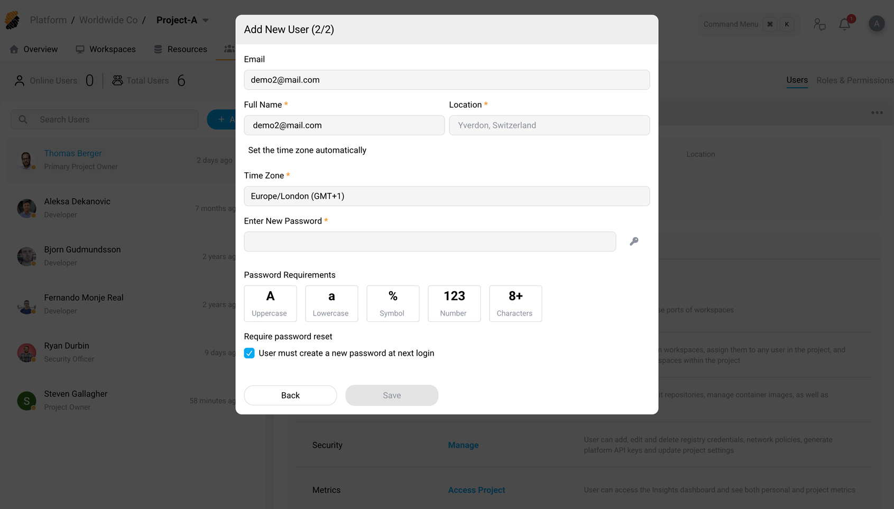Click the Back button
Image resolution: width=894 pixels, height=509 pixels.
(x=290, y=395)
